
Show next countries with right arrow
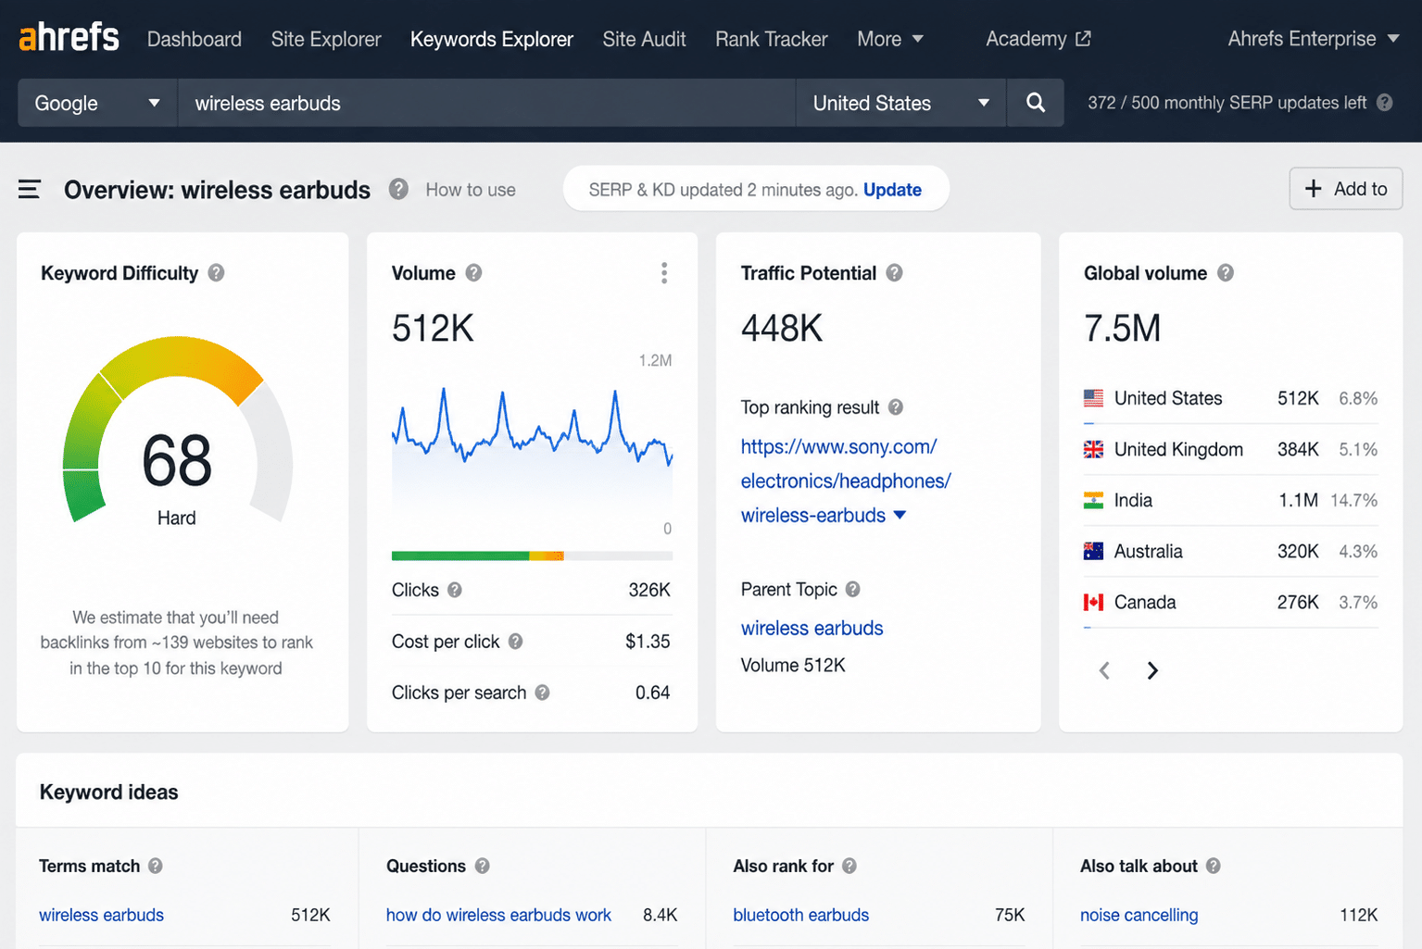pyautogui.click(x=1152, y=670)
